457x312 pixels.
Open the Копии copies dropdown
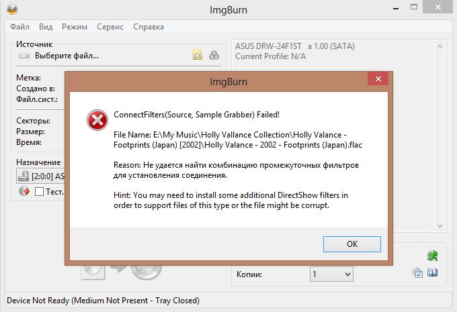[x=331, y=274]
